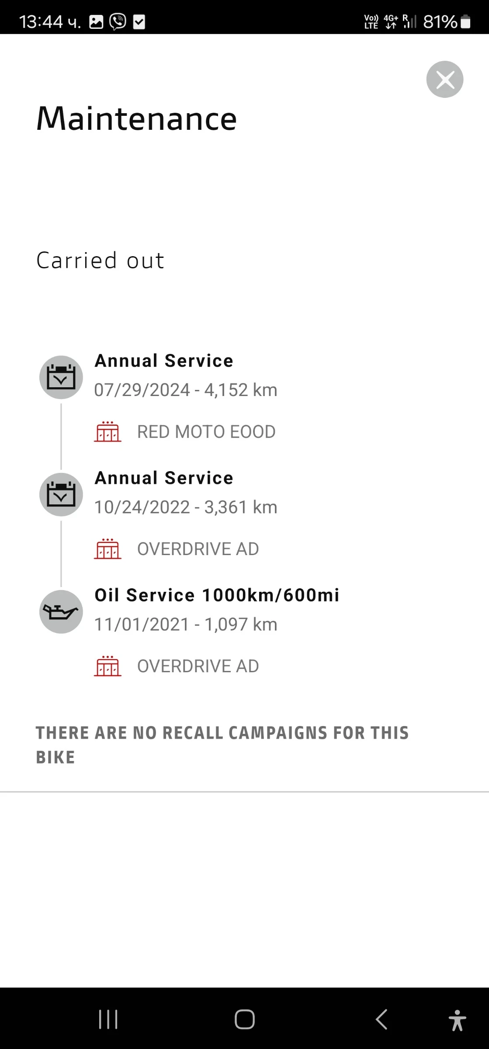Tap the Android home button
Image resolution: width=489 pixels, height=1049 pixels.
[245, 1020]
